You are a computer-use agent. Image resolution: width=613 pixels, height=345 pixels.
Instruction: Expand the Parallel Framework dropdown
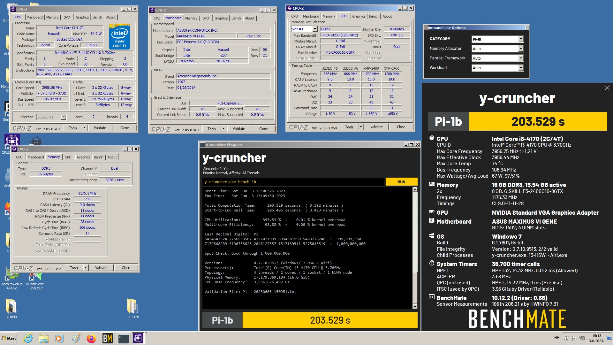point(521,58)
